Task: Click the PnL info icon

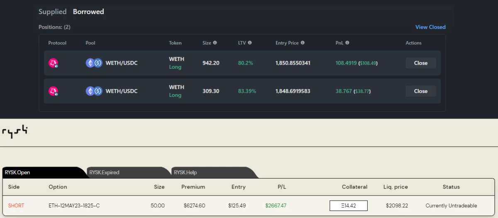Action: (x=347, y=43)
